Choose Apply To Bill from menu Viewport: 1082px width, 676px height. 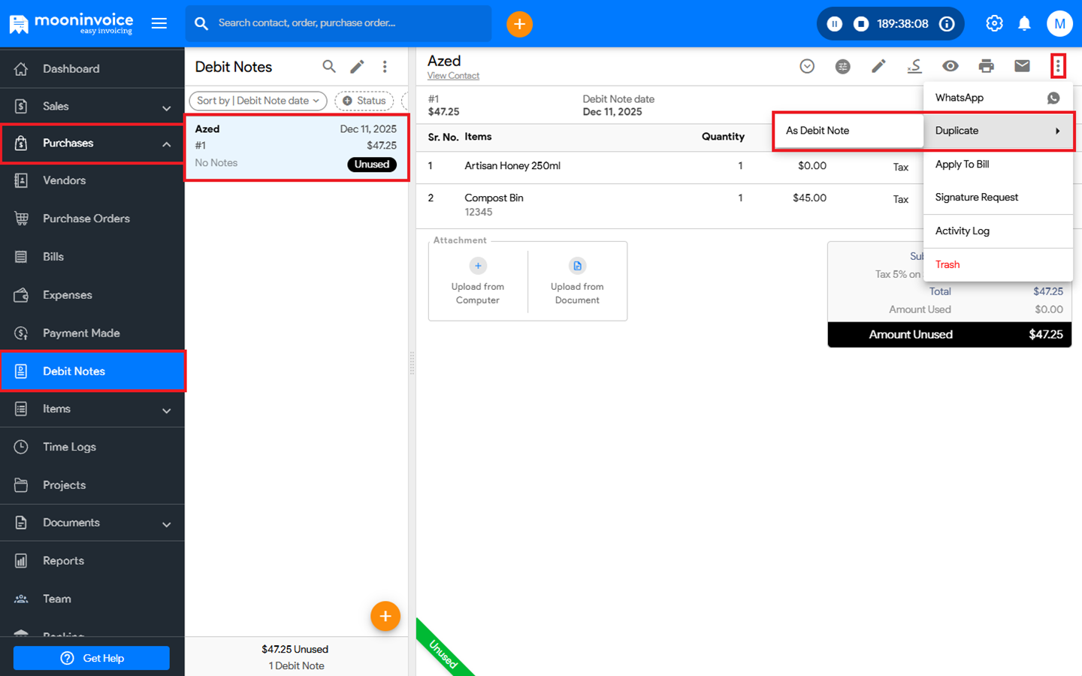click(962, 164)
